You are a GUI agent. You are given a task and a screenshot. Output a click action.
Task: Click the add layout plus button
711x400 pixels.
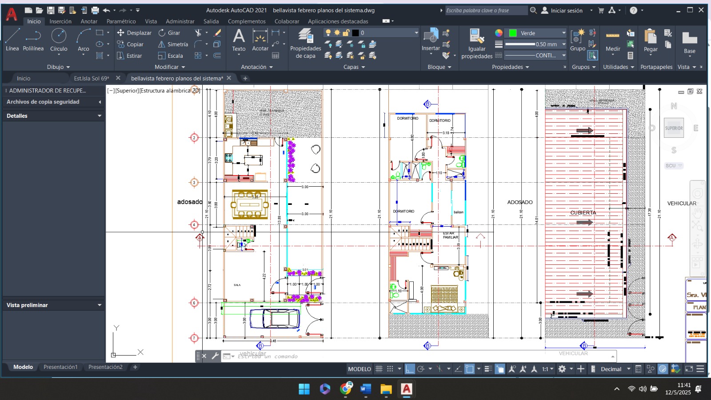pos(135,367)
